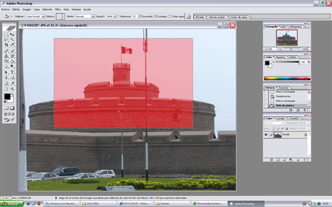
Task: Switch to the Muestras tab
Action: (281, 57)
